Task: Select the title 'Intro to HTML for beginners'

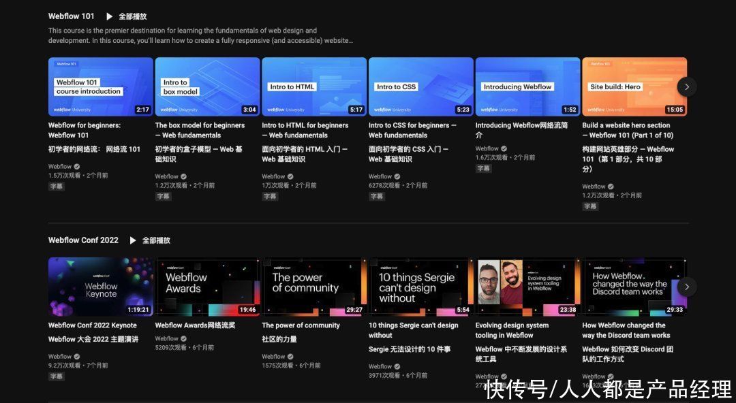Action: [x=305, y=130]
